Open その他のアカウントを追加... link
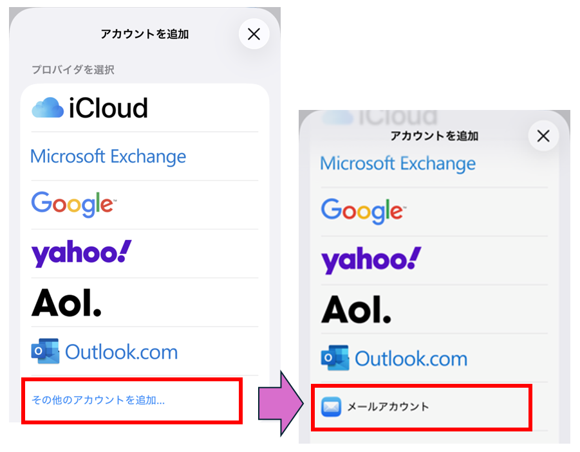Viewport: 580px width, 452px height. tap(98, 401)
